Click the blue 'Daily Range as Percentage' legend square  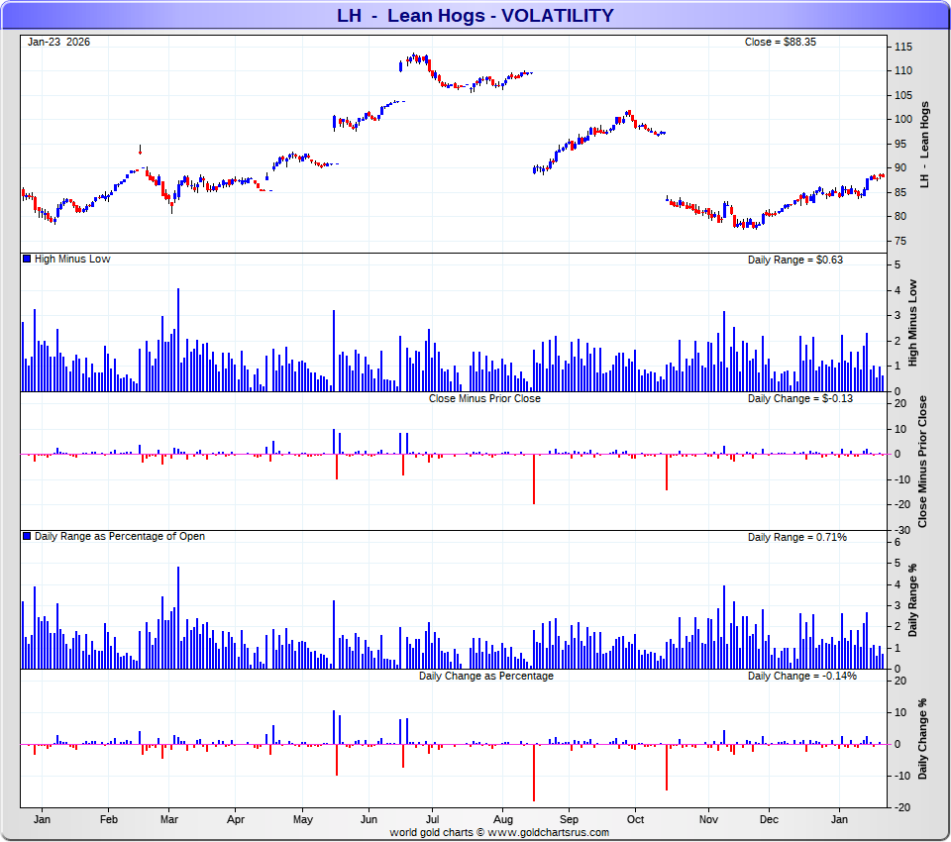coord(27,536)
